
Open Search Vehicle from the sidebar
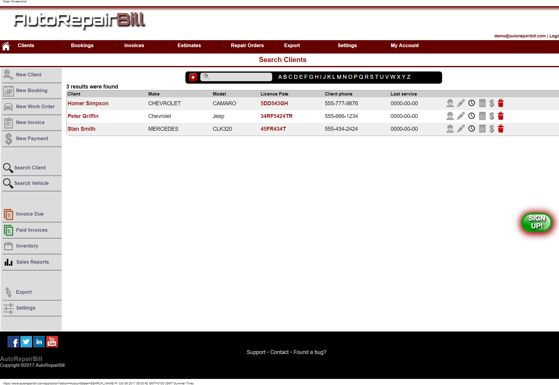[x=8, y=183]
